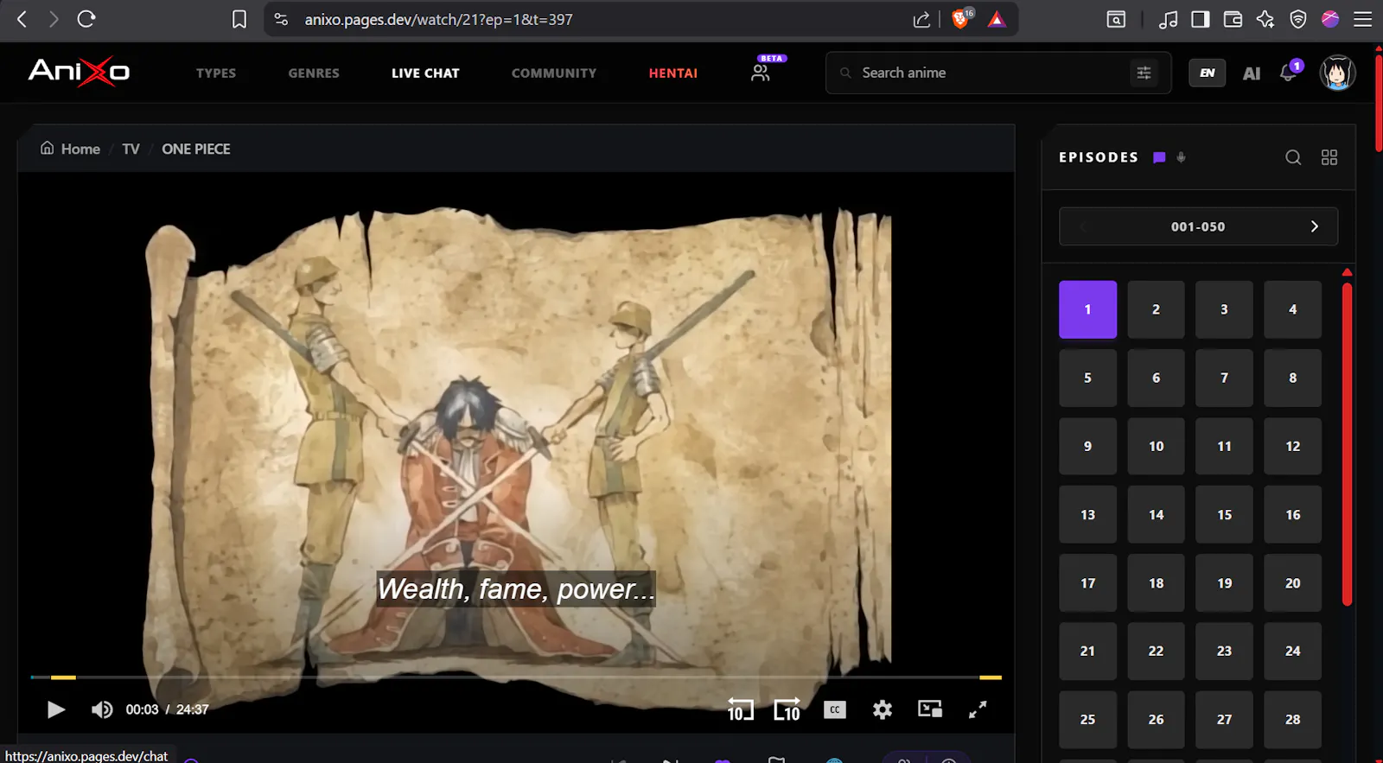
Task: Open the HENTAI nav item
Action: (673, 73)
